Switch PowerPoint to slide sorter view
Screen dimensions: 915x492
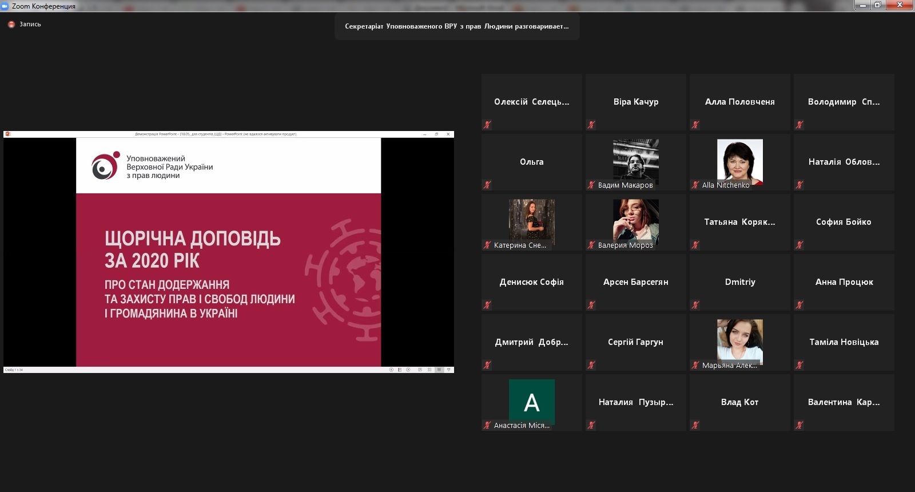(429, 370)
